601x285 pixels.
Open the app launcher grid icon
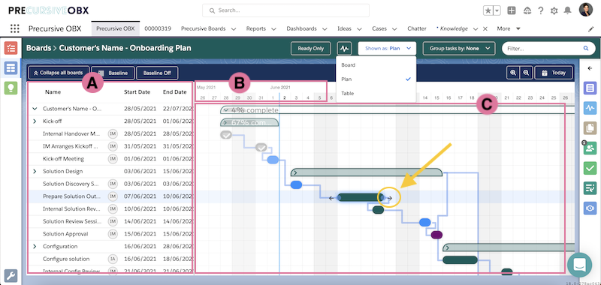pyautogui.click(x=14, y=28)
